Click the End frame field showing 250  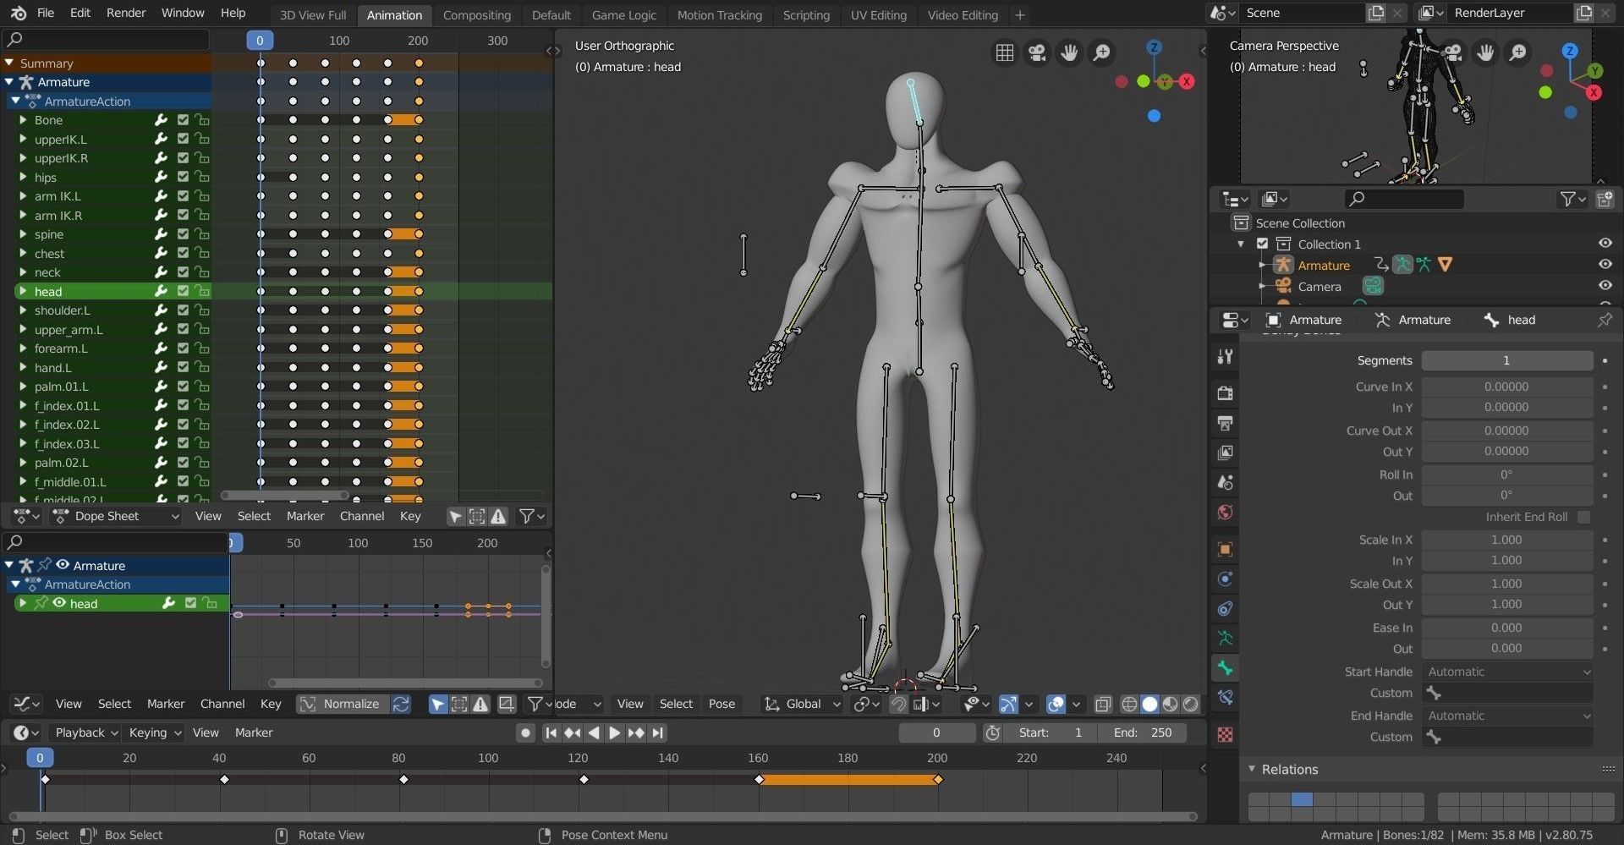tap(1144, 733)
